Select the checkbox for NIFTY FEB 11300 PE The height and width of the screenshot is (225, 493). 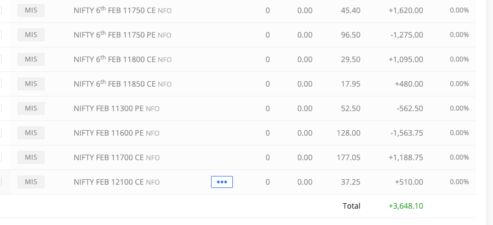[x=0, y=108]
